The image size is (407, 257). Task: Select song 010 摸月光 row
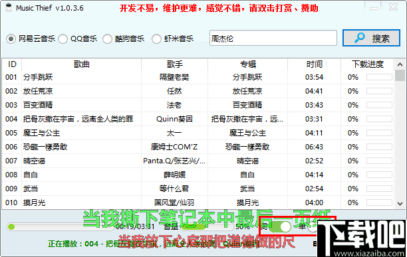[x=198, y=203]
